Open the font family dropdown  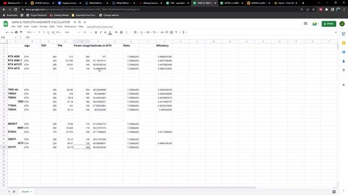click(x=72, y=32)
